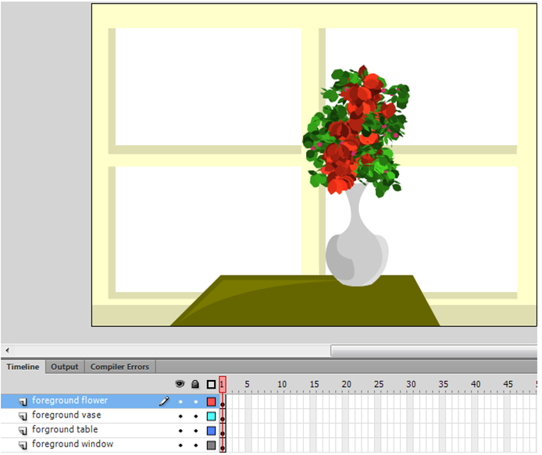Select the forground table layer name
This screenshot has height=455, width=542.
point(65,430)
